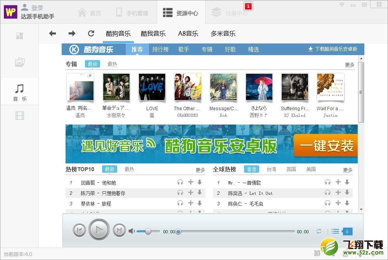Viewport: 388px width, 260px height.
Task: Add Mr. - 一首情歌 to the playlist
Action: coord(338,182)
